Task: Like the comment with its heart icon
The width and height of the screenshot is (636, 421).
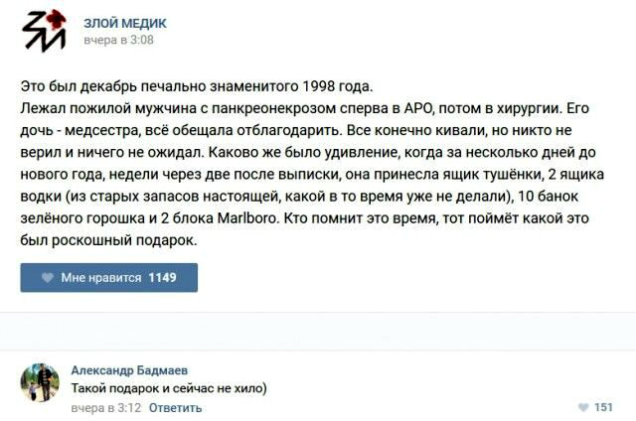Action: [x=582, y=408]
